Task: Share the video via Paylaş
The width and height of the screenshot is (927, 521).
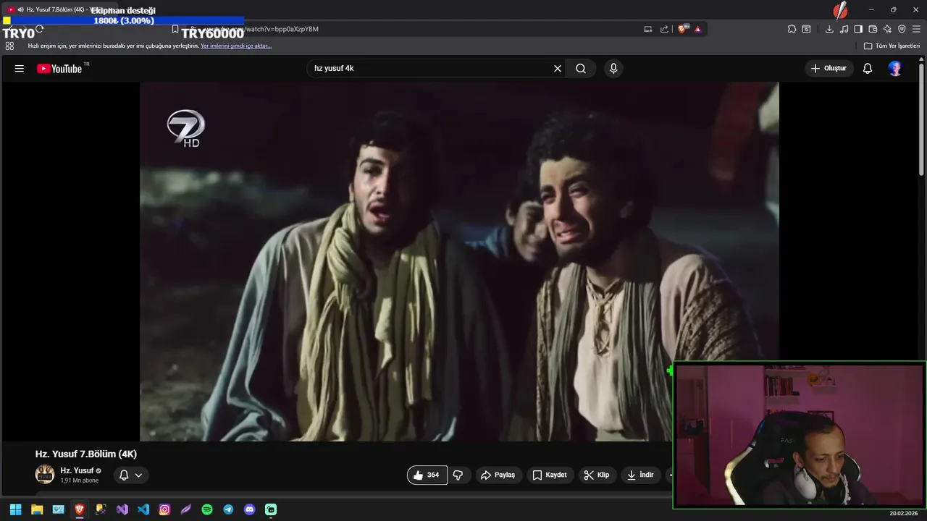Action: pos(498,475)
